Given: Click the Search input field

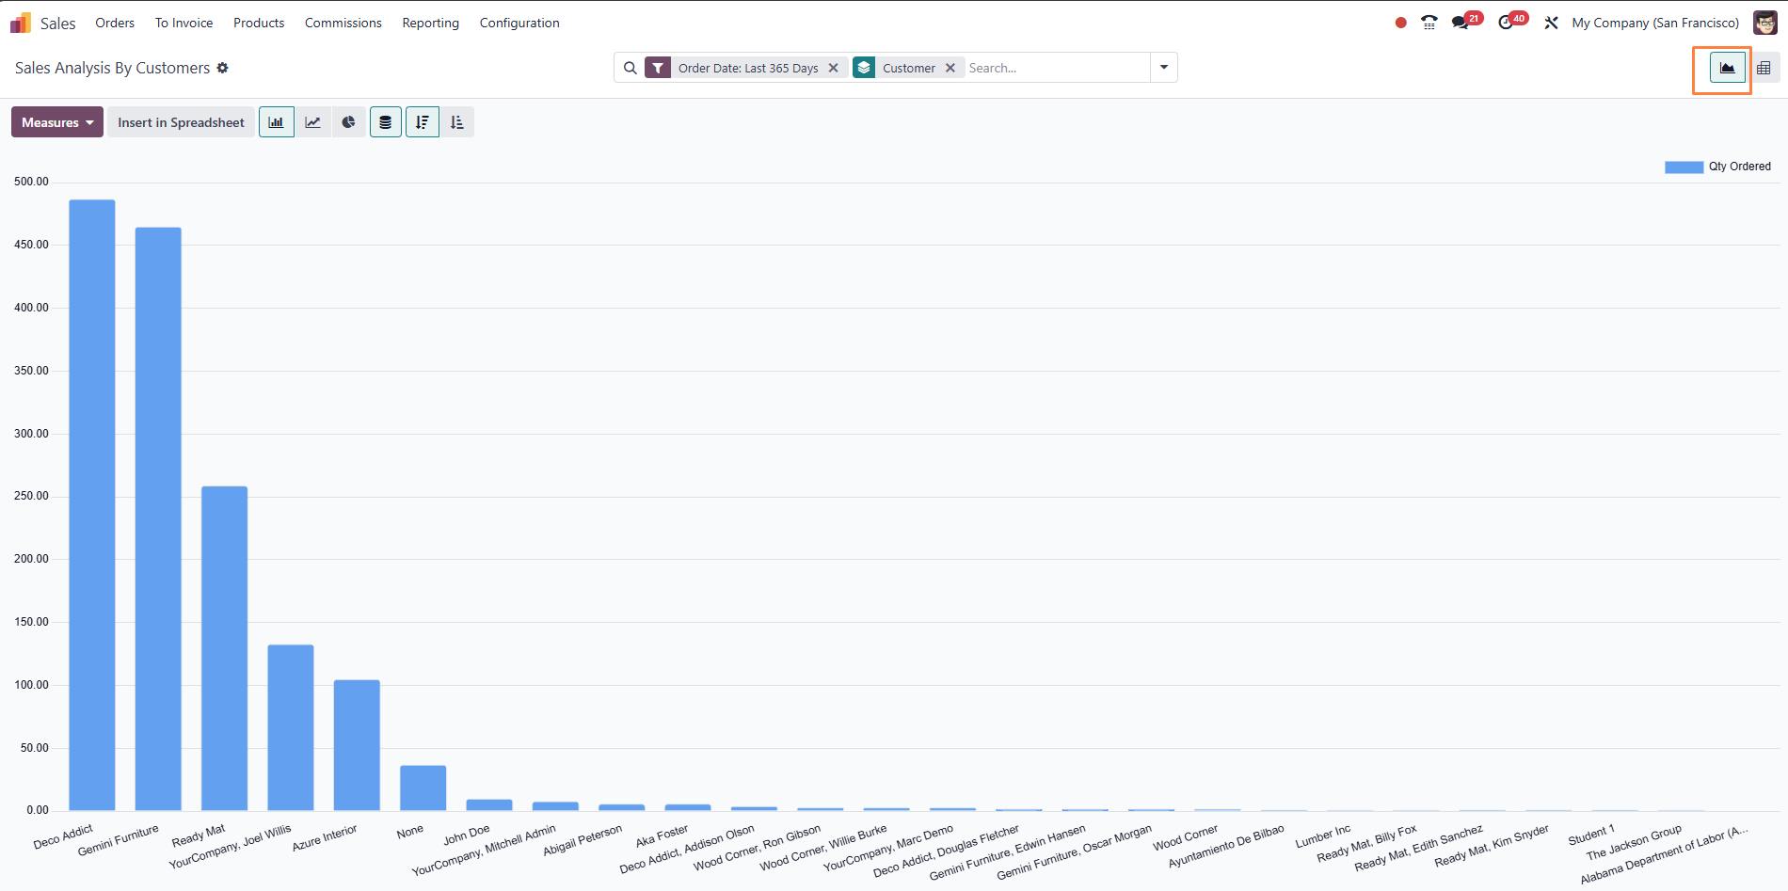Looking at the screenshot, I should (1054, 68).
